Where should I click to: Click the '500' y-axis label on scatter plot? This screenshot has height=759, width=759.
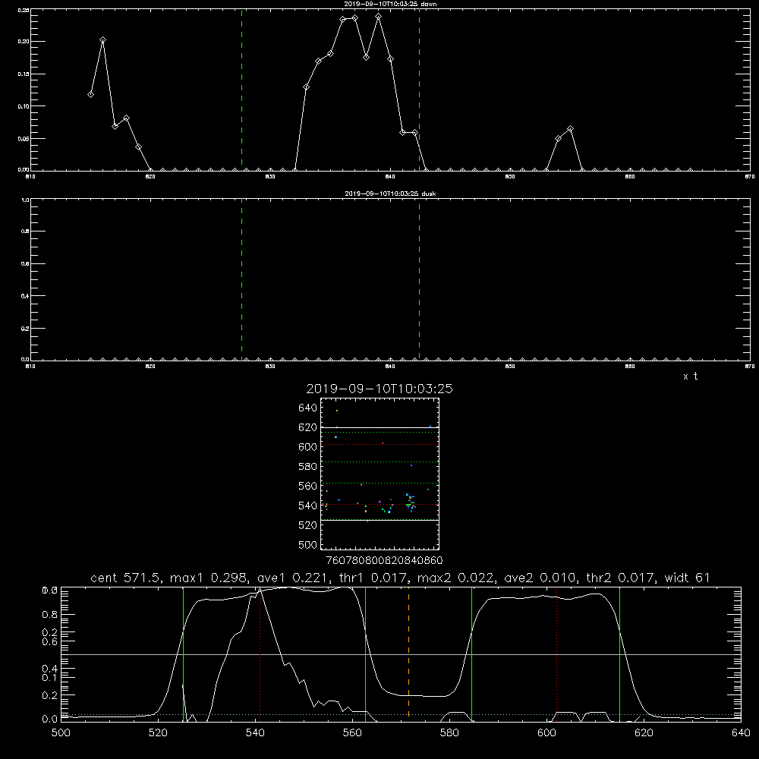[x=307, y=544]
